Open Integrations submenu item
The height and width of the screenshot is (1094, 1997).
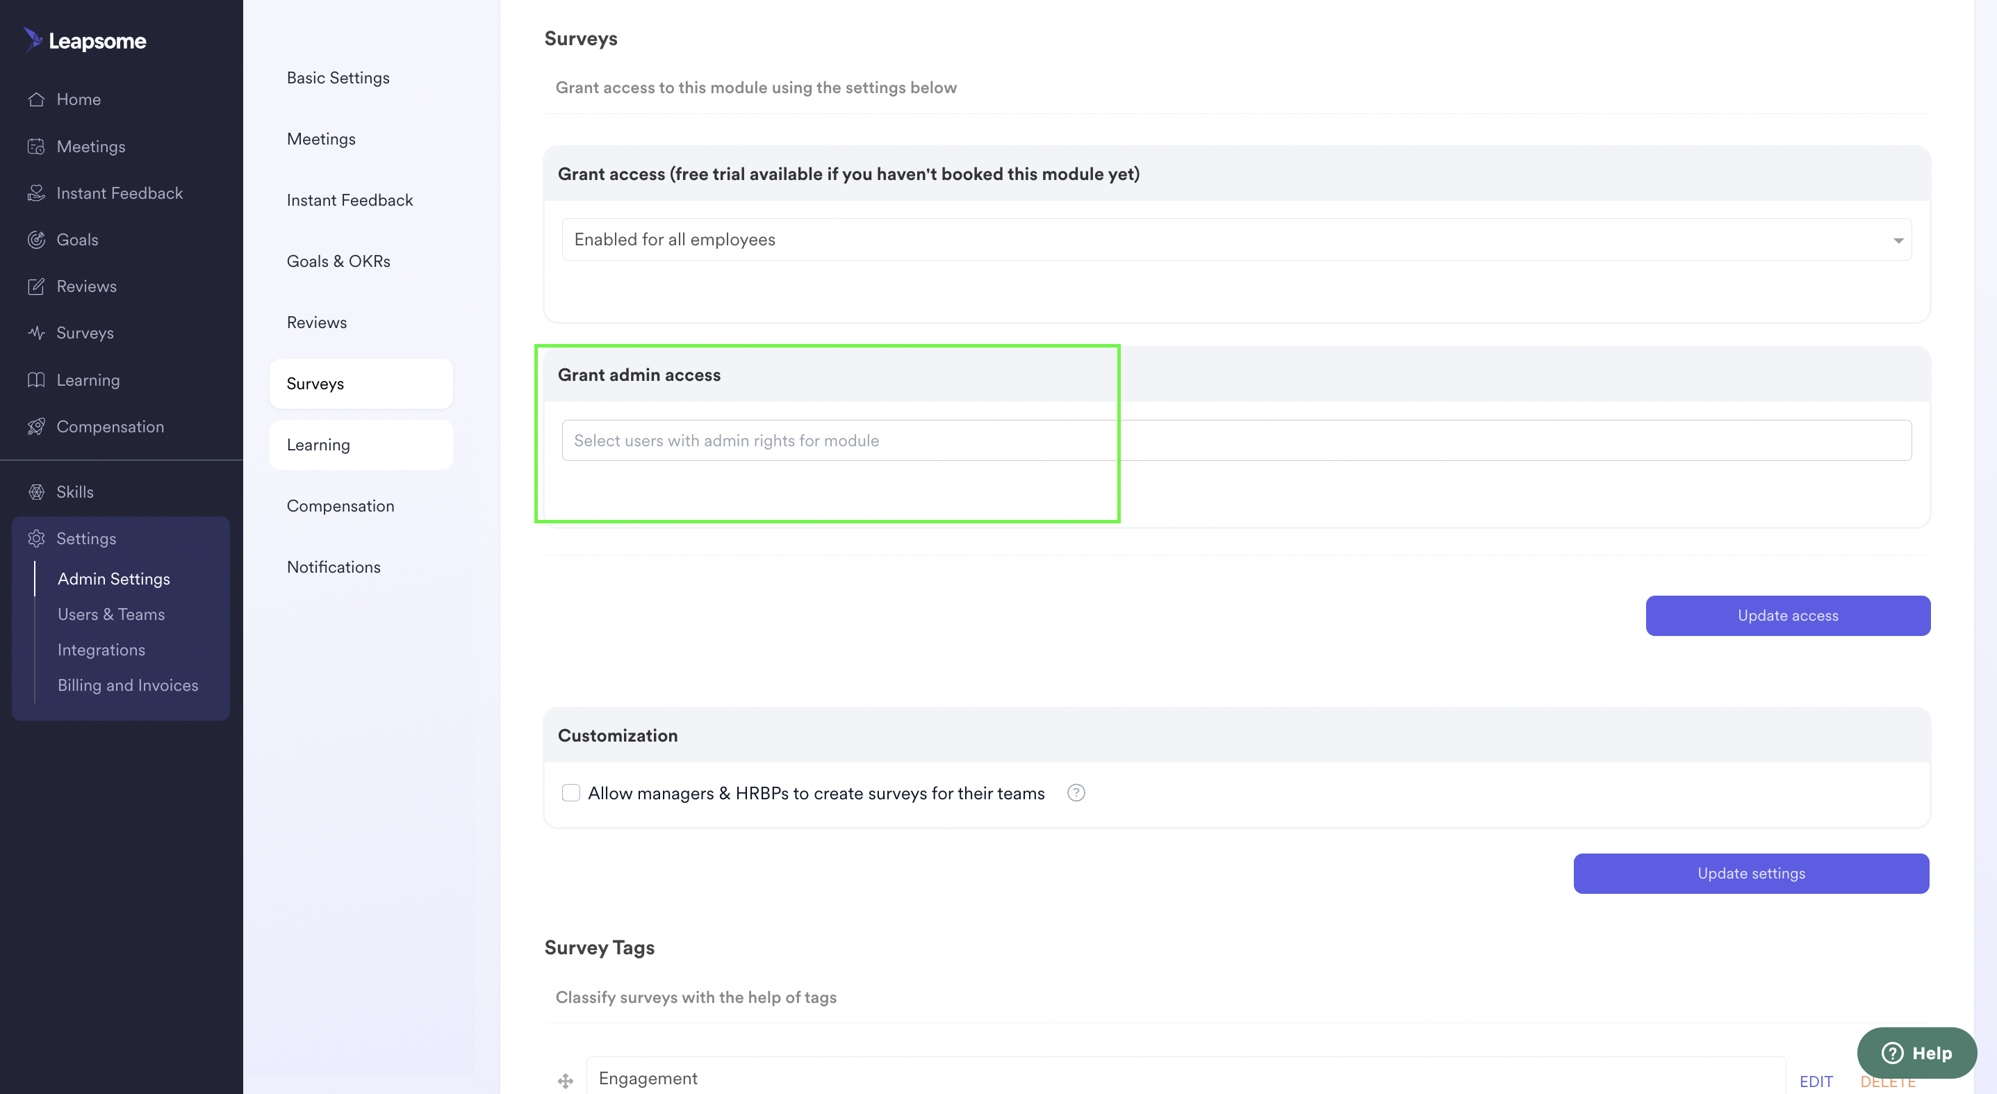(101, 651)
